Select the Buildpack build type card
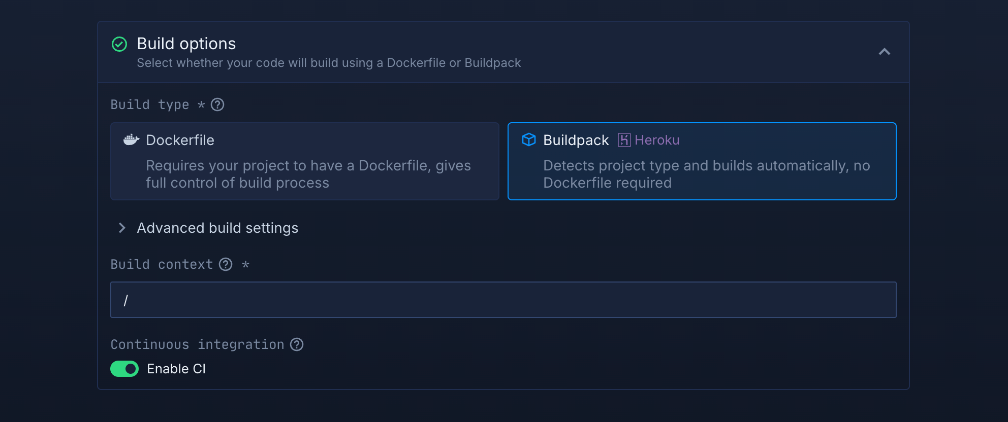This screenshot has width=1008, height=422. [702, 161]
